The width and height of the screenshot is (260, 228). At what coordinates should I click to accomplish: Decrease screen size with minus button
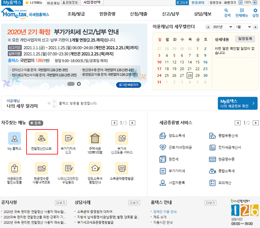241,2
